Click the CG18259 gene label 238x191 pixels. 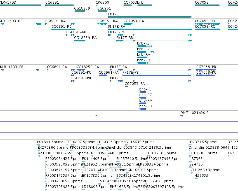tap(82, 8)
